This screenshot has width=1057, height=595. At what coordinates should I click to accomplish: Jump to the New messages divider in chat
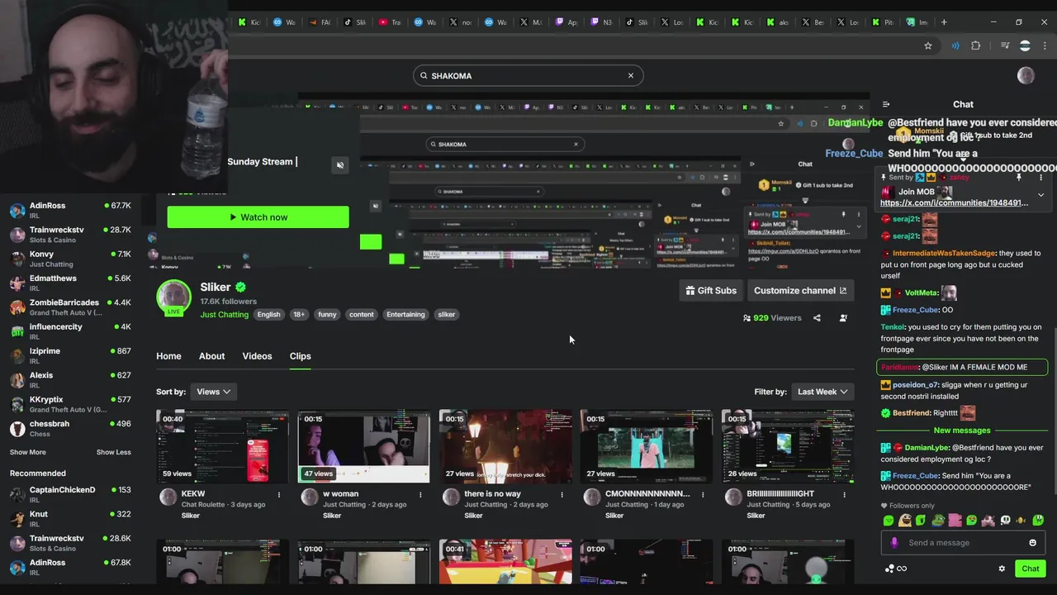[962, 431]
